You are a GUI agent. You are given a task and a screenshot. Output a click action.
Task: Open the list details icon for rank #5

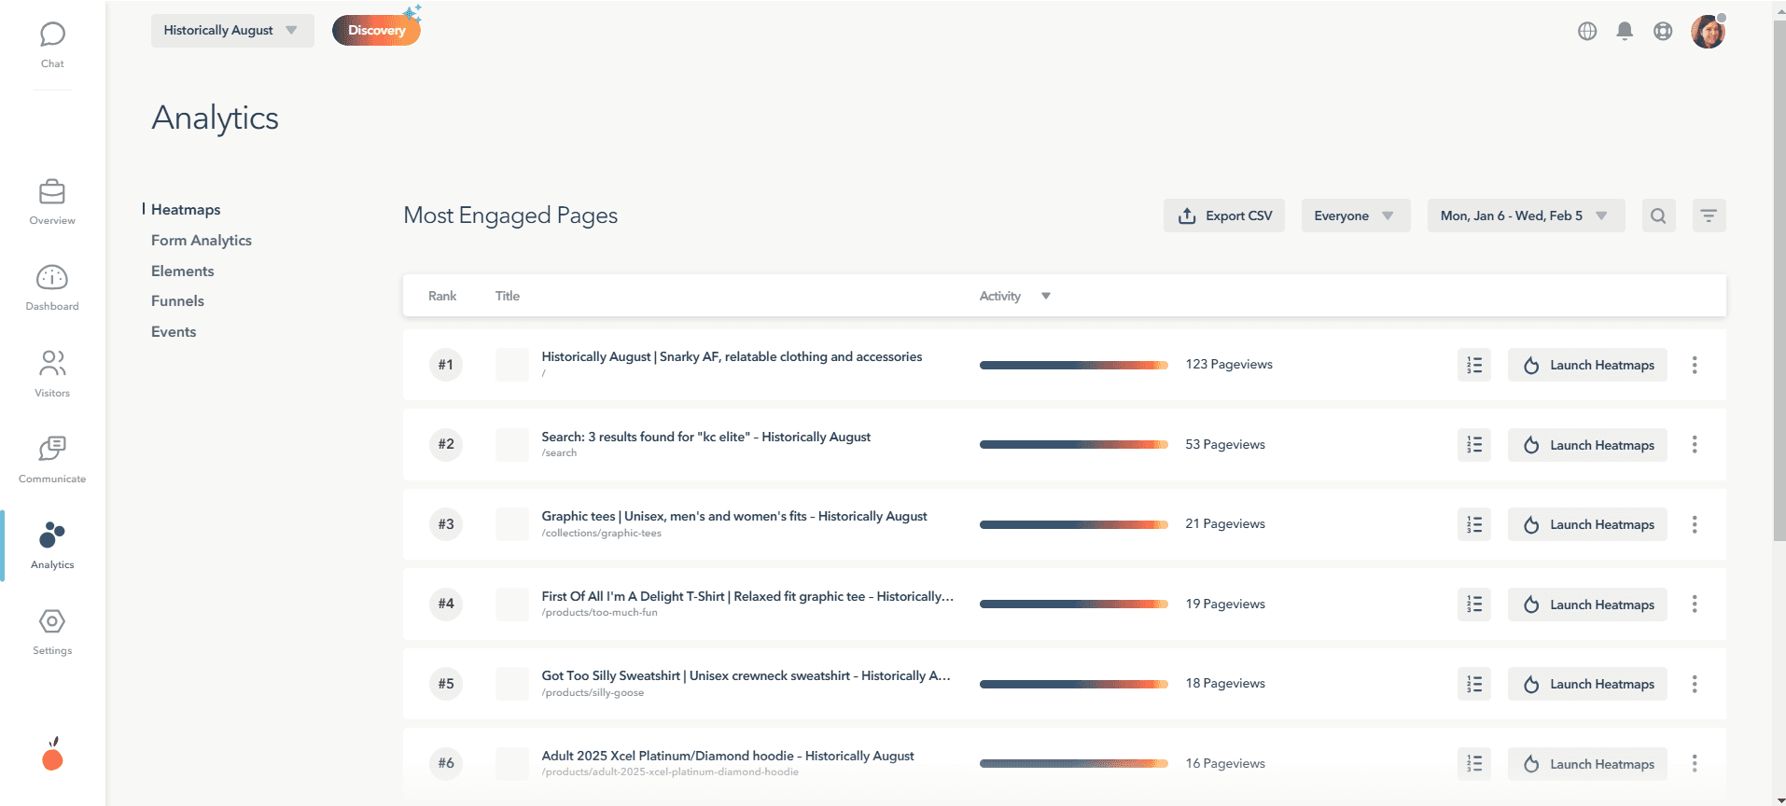click(x=1474, y=684)
